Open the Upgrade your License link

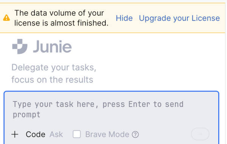[x=179, y=18]
